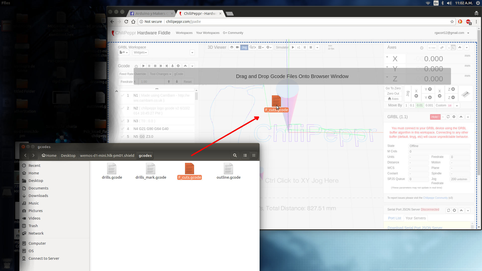Click the feedrate increase up arrow

pyautogui.click(x=169, y=82)
